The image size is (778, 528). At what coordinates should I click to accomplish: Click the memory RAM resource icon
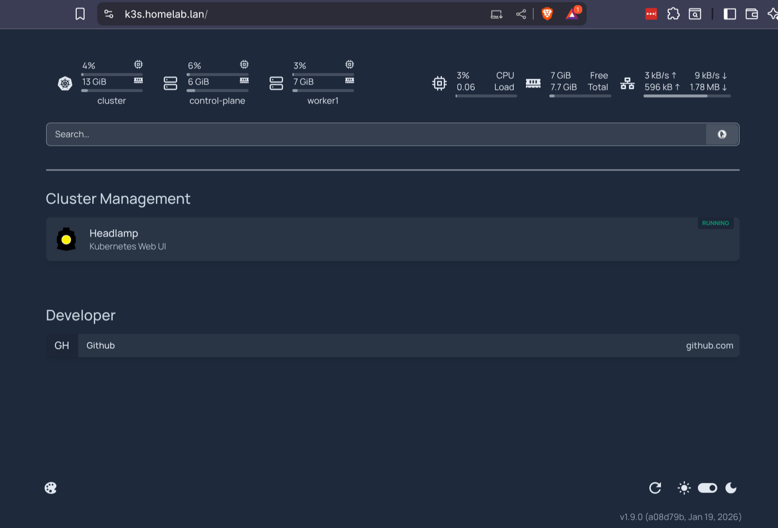533,83
